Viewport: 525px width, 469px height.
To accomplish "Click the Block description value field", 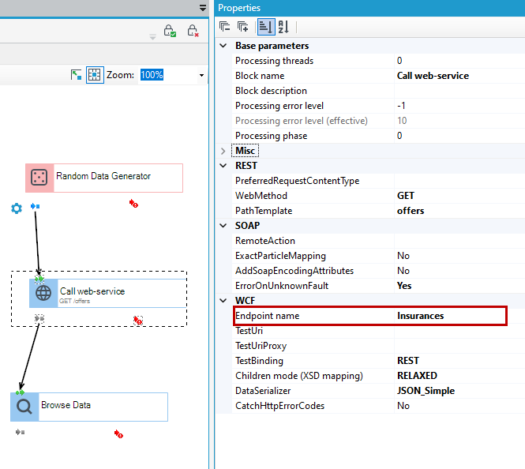I will click(459, 91).
